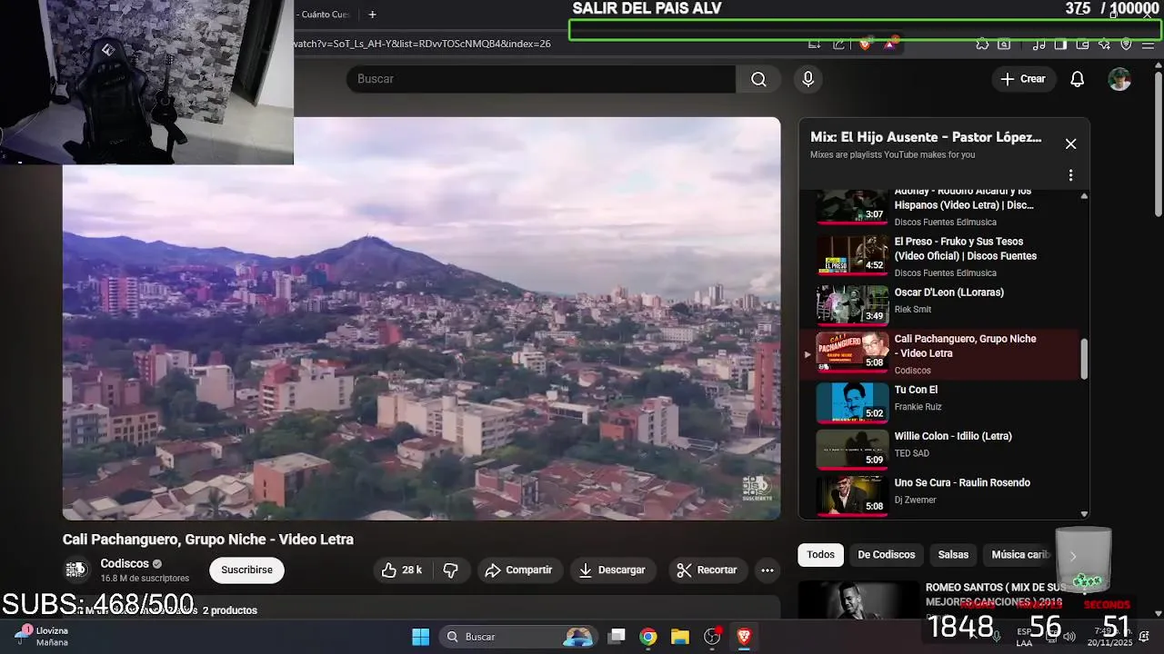The width and height of the screenshot is (1164, 654).
Task: Open the Codiscos channel name link
Action: pos(125,563)
